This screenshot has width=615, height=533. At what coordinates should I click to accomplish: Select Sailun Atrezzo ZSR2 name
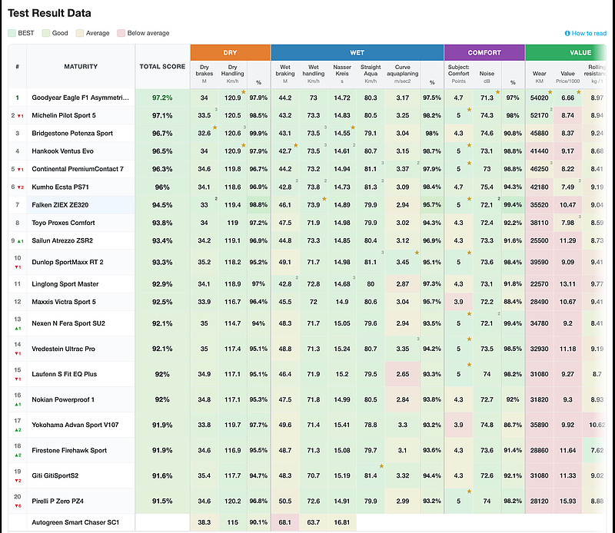(62, 240)
